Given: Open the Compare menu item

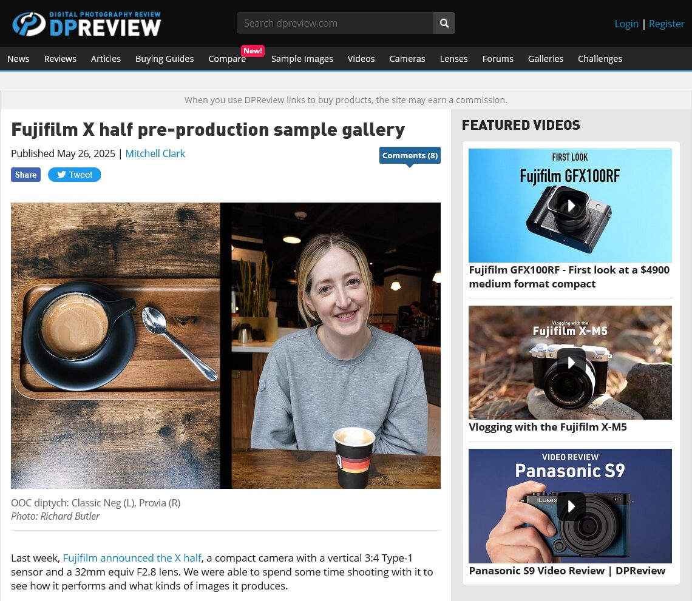Looking at the screenshot, I should (x=227, y=59).
